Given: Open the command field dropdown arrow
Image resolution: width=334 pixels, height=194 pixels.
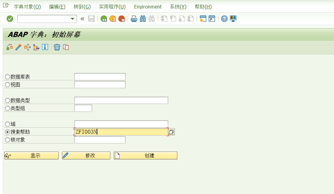Looking at the screenshot, I should 73,18.
